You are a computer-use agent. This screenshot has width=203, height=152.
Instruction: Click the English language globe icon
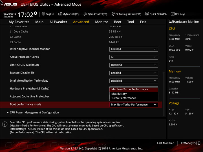43,14
